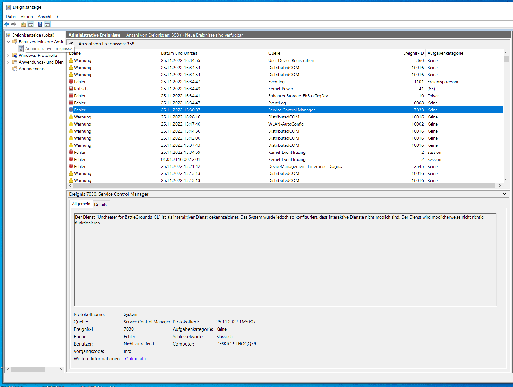Screen dimensions: 513x387
Task: Click the Benutzerdefinierte Ansichten folder icon
Action: point(15,42)
